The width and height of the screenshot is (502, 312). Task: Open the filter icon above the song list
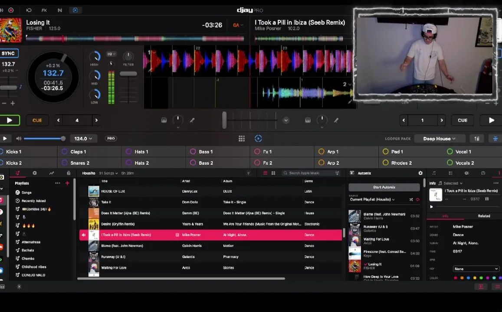pyautogui.click(x=249, y=173)
